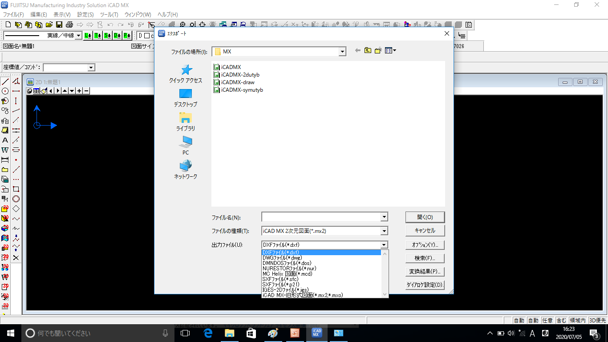608x342 pixels.
Task: Go to クイック アクセス in sidebar
Action: [186, 74]
